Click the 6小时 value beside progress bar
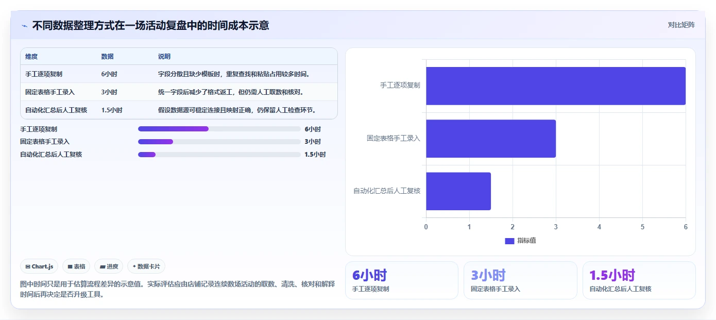Viewport: 716px width, 320px height. [x=313, y=129]
